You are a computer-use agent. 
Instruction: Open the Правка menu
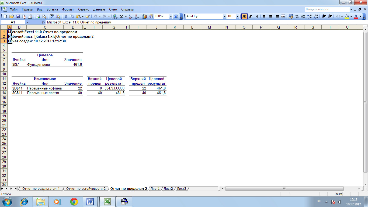[x=27, y=9]
